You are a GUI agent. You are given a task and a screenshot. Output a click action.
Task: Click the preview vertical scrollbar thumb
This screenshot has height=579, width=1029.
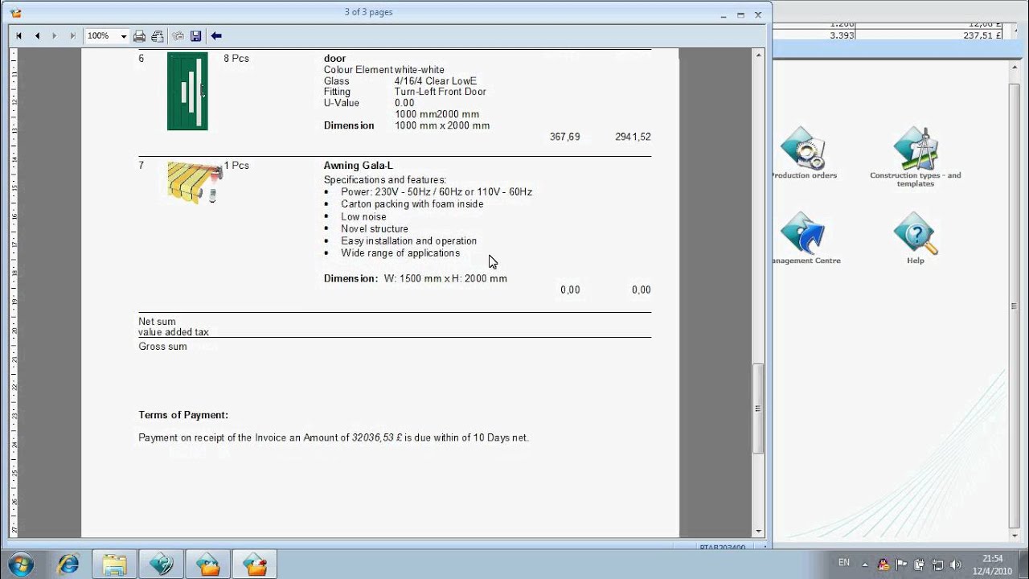pyautogui.click(x=757, y=409)
